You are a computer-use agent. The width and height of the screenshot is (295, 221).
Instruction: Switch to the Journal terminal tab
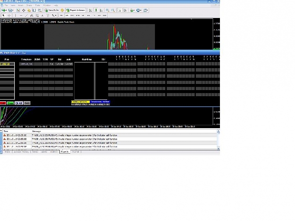(x=76, y=152)
